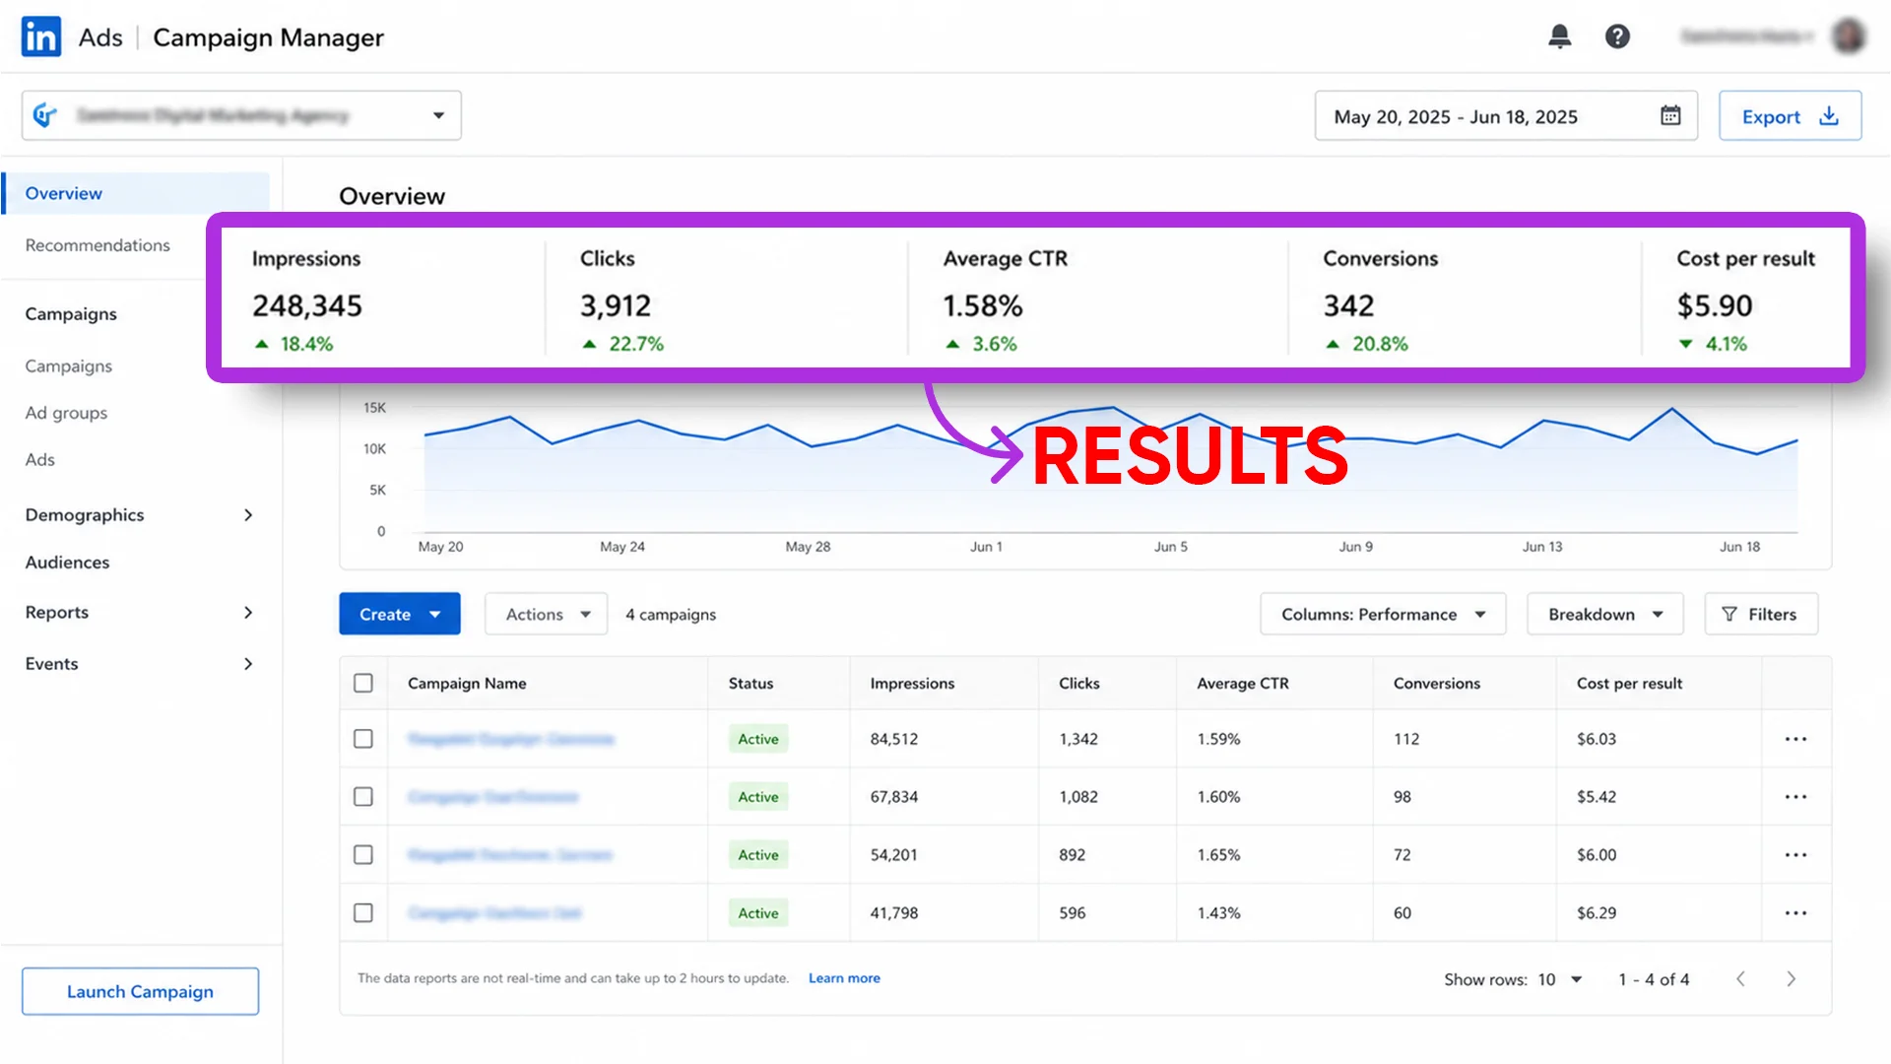Open more options for 84,512 impressions row
Image resolution: width=1891 pixels, height=1064 pixels.
[1795, 739]
